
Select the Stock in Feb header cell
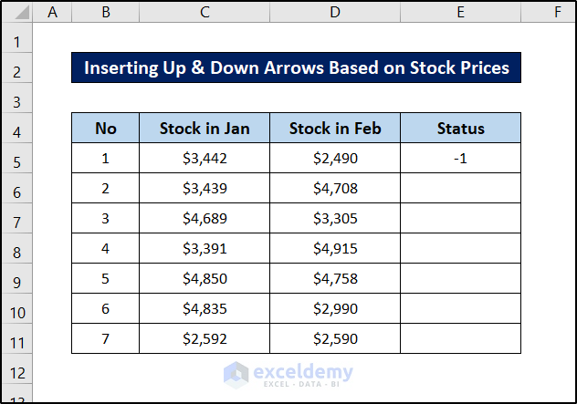[335, 128]
